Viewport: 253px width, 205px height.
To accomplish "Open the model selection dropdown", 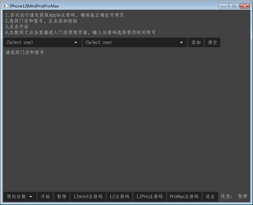I will tap(135, 42).
